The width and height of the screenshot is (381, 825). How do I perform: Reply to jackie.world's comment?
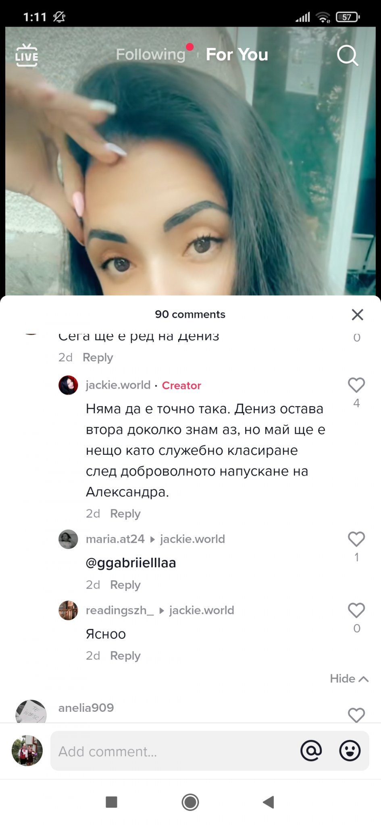pyautogui.click(x=125, y=514)
